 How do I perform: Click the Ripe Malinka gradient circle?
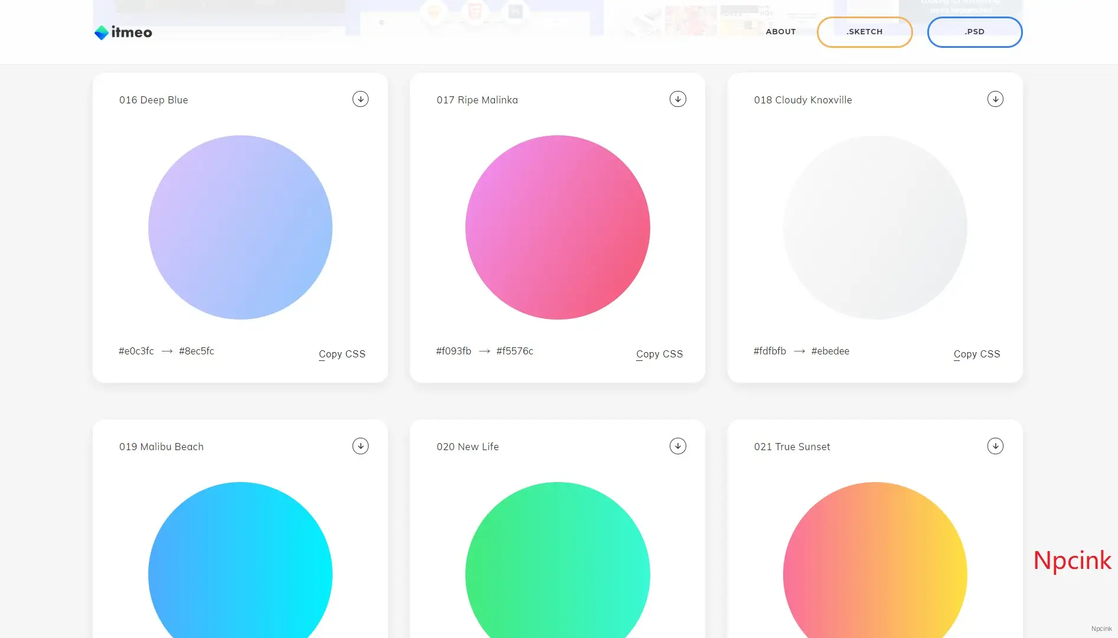pyautogui.click(x=558, y=227)
